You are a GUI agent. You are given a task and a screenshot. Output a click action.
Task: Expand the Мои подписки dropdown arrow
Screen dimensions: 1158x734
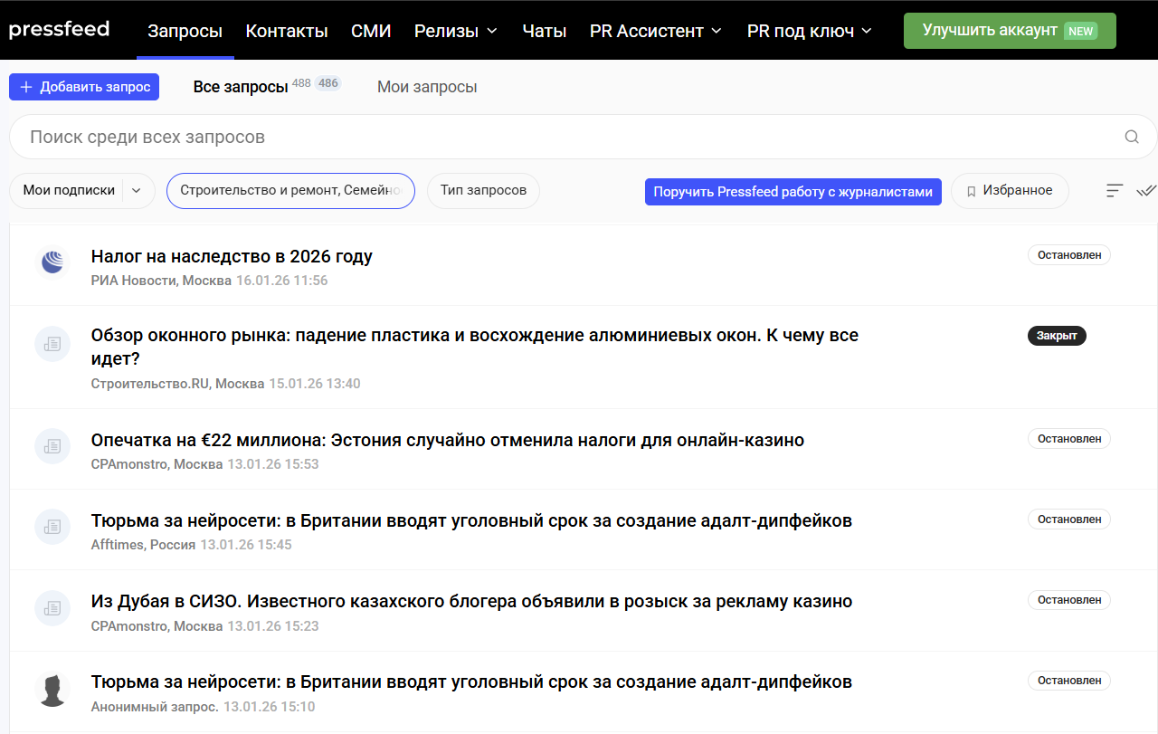[x=137, y=191]
